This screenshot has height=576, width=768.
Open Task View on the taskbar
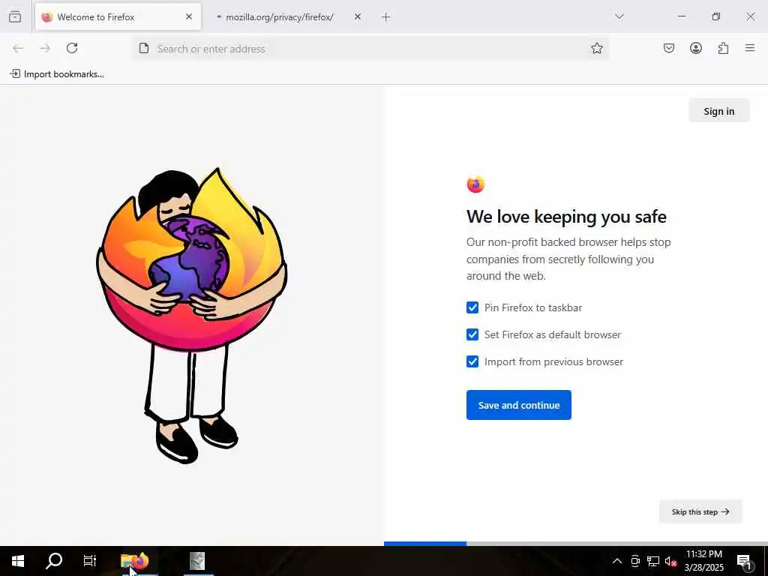pyautogui.click(x=90, y=561)
